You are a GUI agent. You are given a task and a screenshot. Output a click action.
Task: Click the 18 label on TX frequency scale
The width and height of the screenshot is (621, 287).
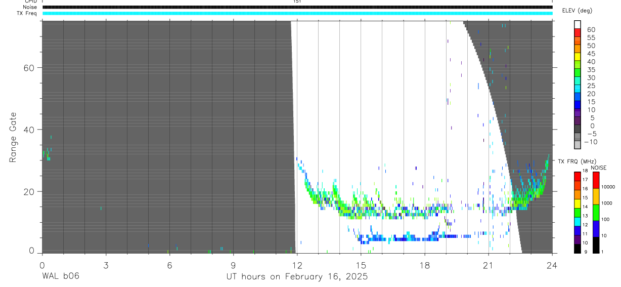coord(585,171)
